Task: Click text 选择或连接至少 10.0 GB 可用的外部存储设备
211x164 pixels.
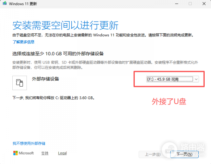Action: coord(58,54)
